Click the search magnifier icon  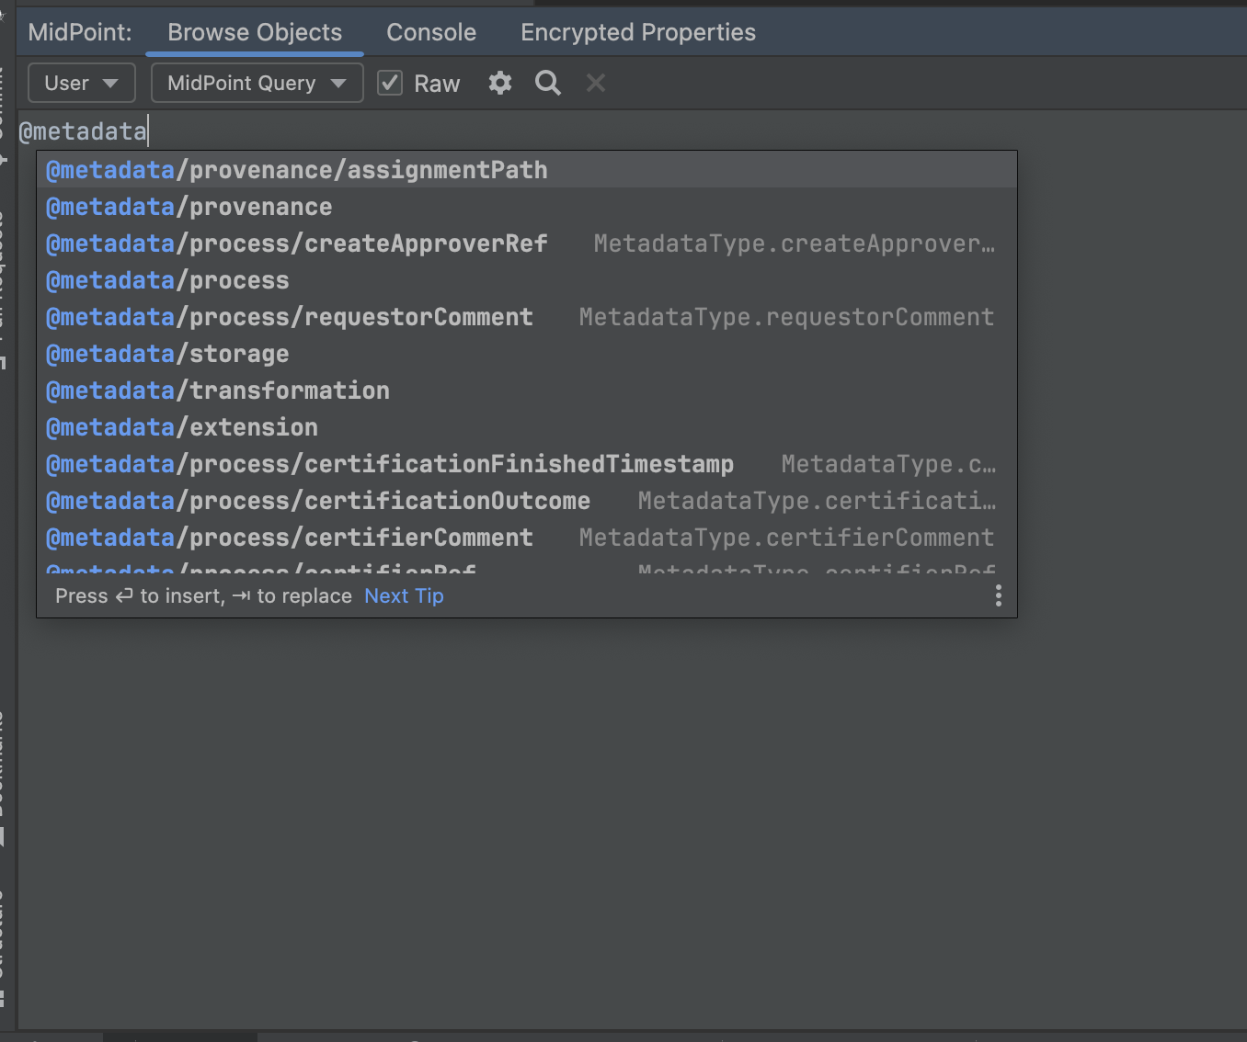tap(547, 83)
